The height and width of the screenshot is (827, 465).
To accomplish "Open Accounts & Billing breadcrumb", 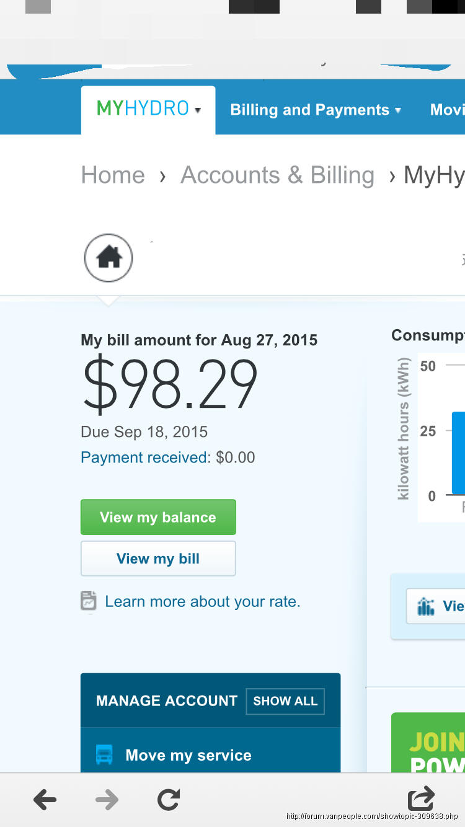I will click(277, 175).
